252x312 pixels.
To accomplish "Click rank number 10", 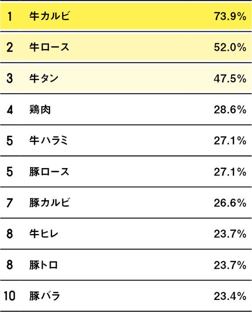I will pos(9,296).
